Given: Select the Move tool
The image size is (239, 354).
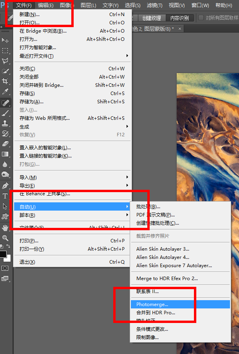Looking at the screenshot, I should coord(5,40).
